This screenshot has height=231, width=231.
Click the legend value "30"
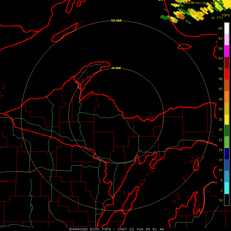tap(220, 119)
